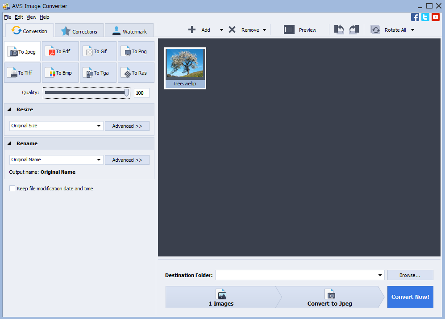Click the Add images plus icon
The width and height of the screenshot is (445, 319).
pyautogui.click(x=192, y=29)
